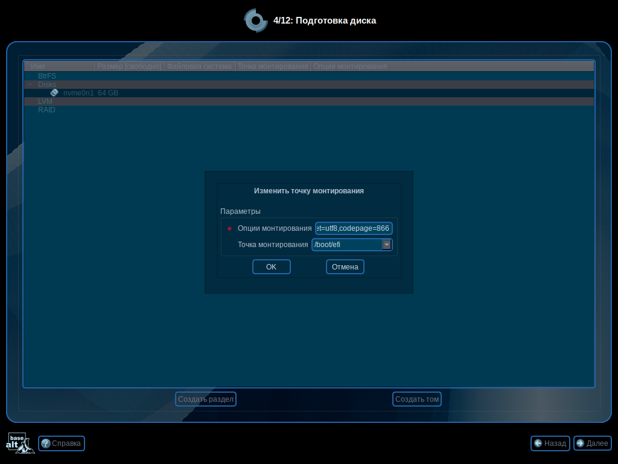The height and width of the screenshot is (464, 618).
Task: Click the installer gear icon in the title bar
Action: click(x=255, y=20)
